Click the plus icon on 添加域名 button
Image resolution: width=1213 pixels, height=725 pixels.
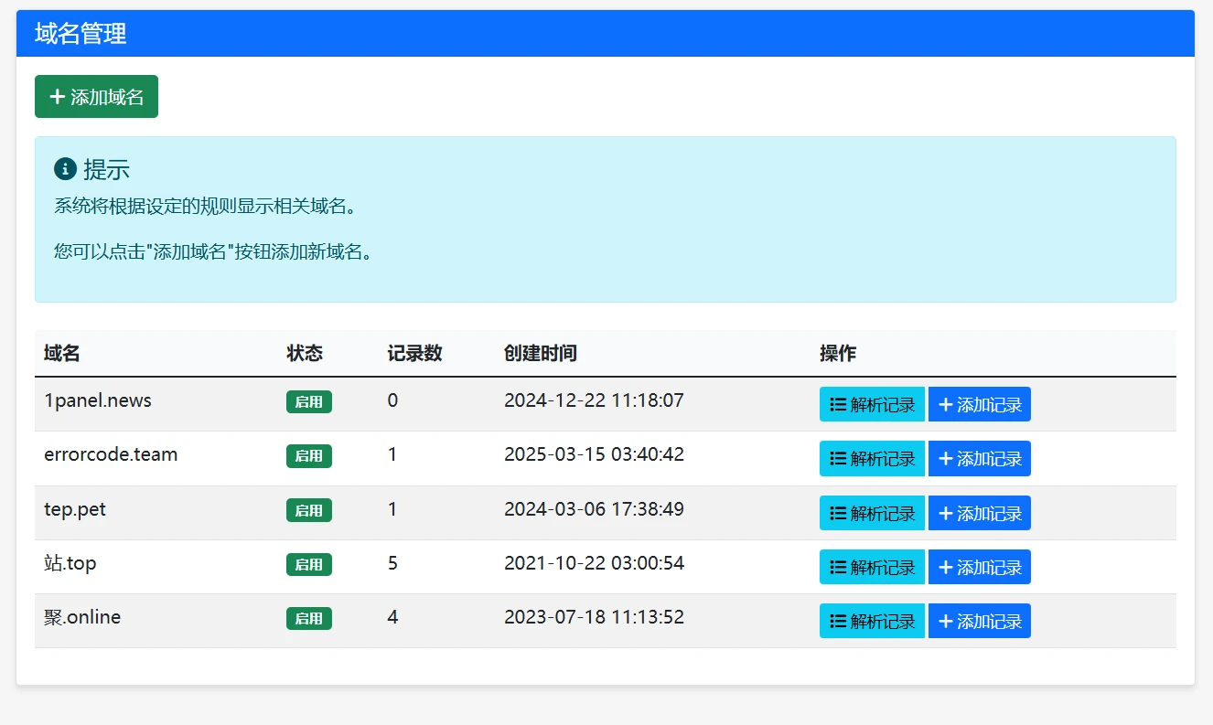click(57, 97)
